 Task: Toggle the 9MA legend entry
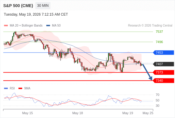[x=24, y=88]
